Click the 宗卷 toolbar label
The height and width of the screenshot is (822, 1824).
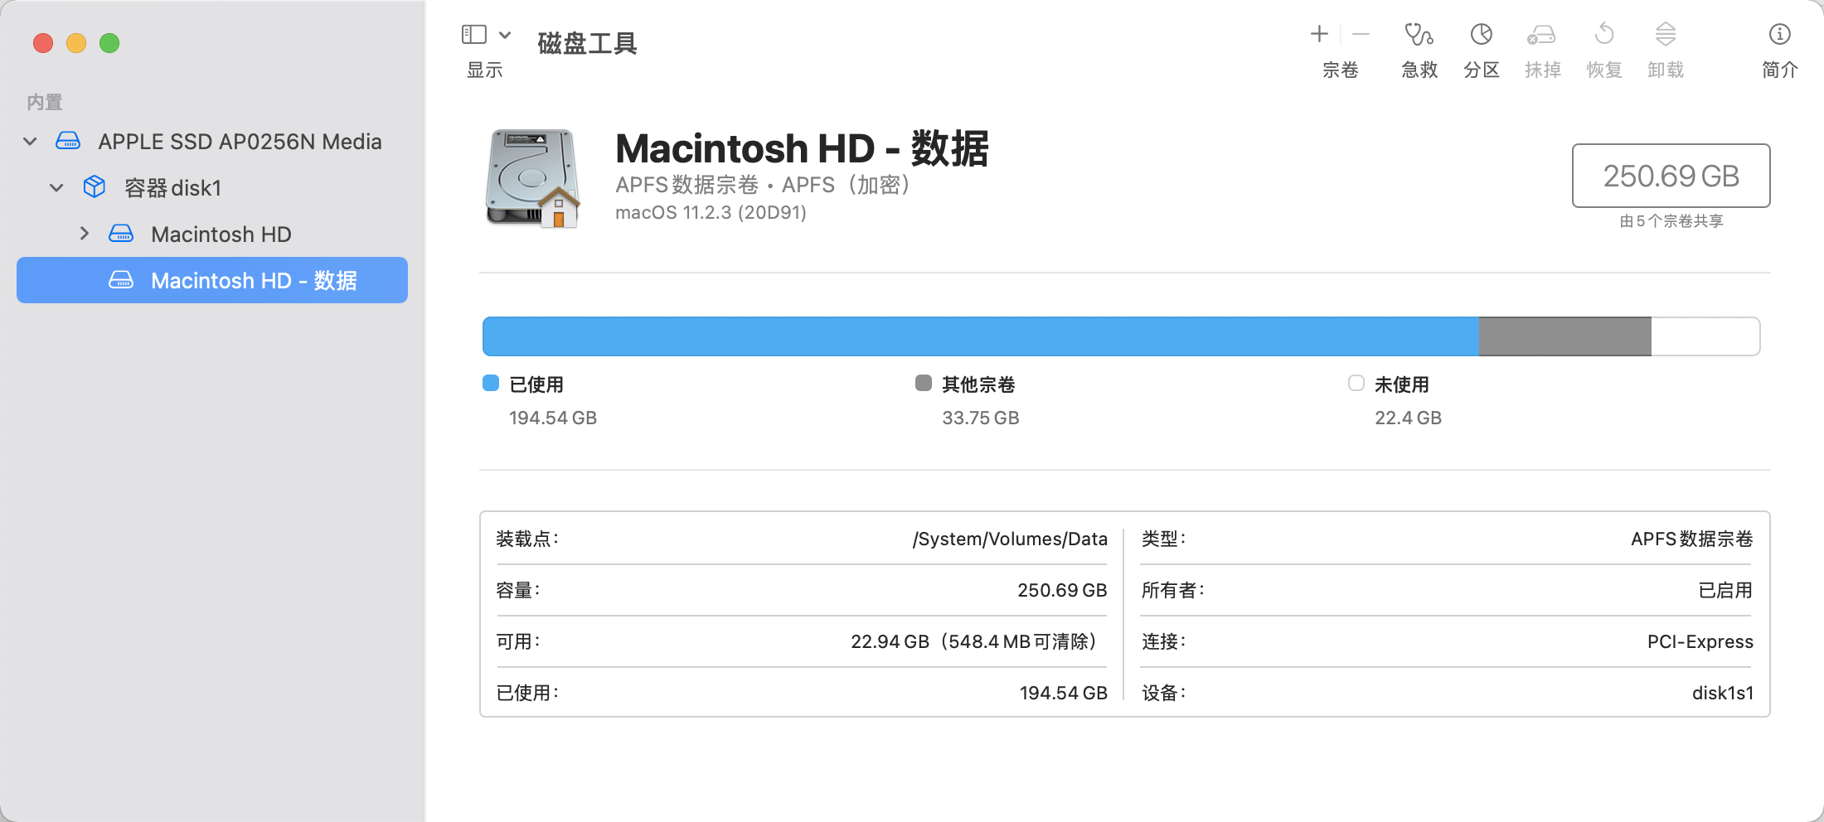1341,70
